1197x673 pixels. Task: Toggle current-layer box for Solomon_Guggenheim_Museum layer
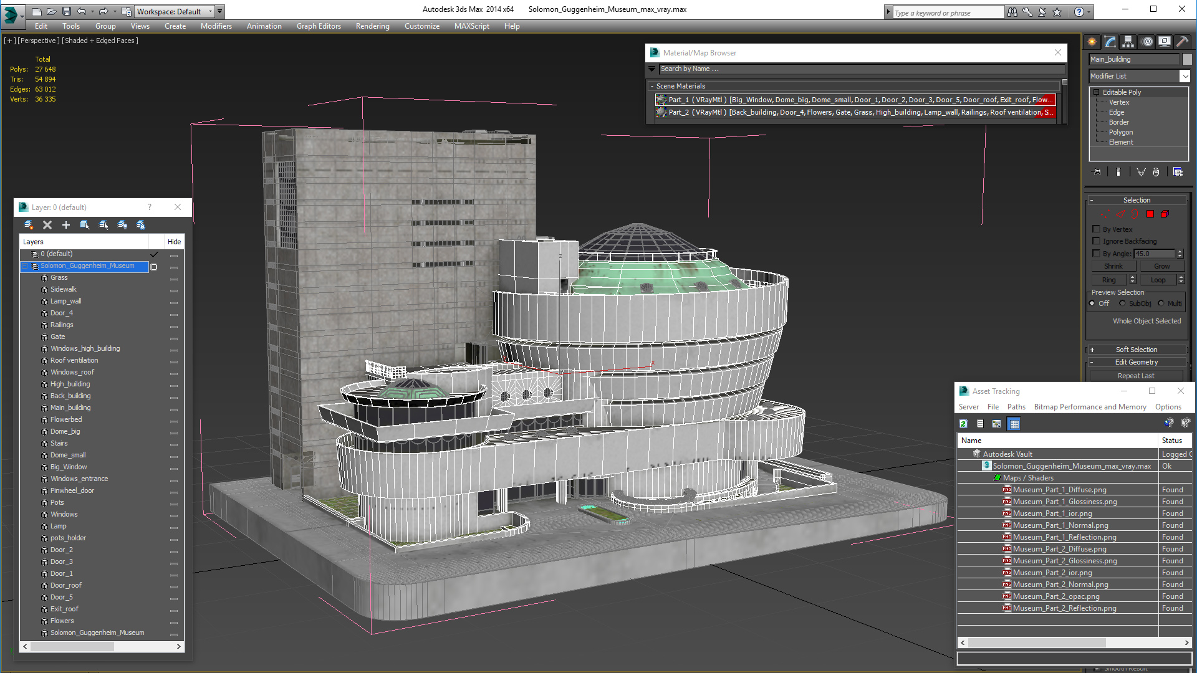(154, 267)
